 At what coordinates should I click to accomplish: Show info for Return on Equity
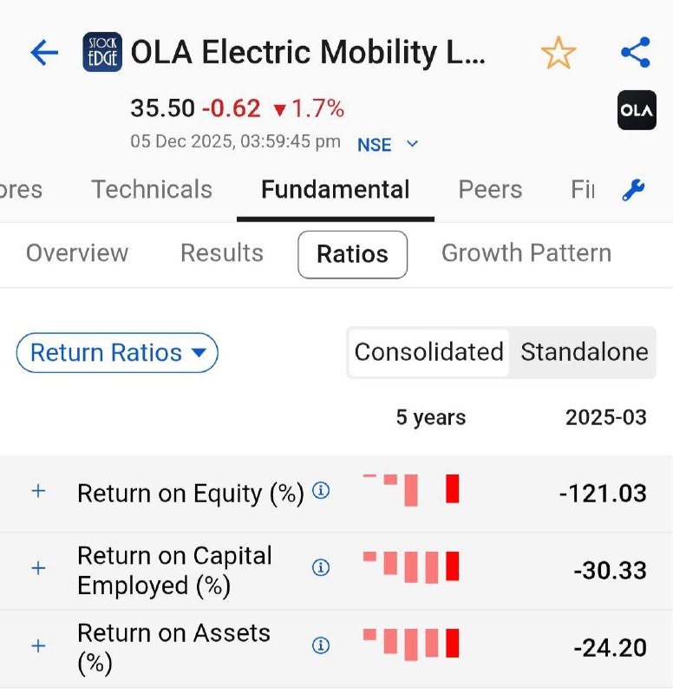(321, 491)
